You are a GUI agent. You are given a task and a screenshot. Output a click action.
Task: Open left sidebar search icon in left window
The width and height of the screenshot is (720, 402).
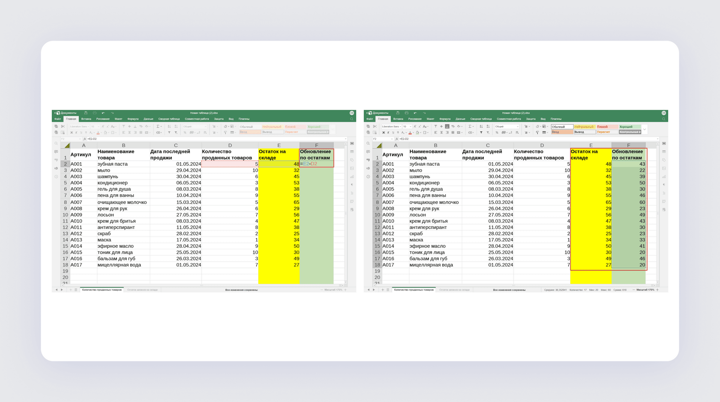pyautogui.click(x=56, y=144)
